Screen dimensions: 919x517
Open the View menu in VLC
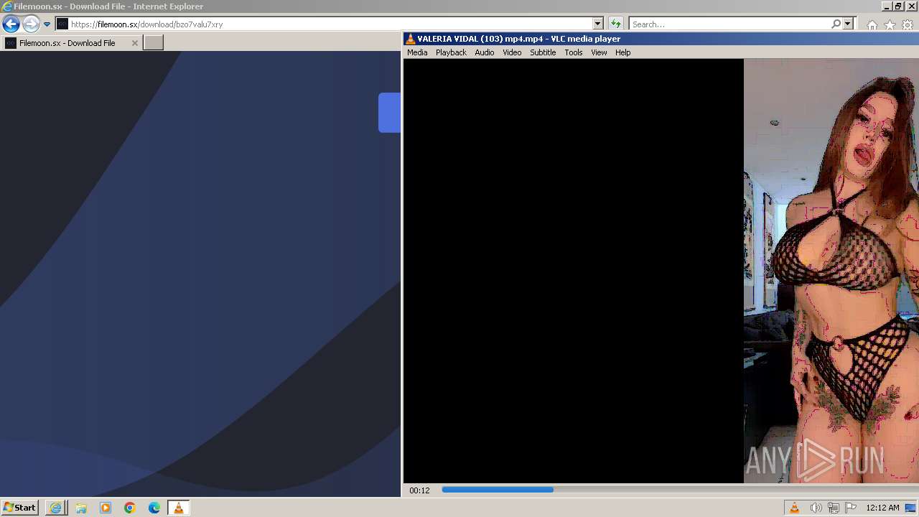pyautogui.click(x=599, y=52)
